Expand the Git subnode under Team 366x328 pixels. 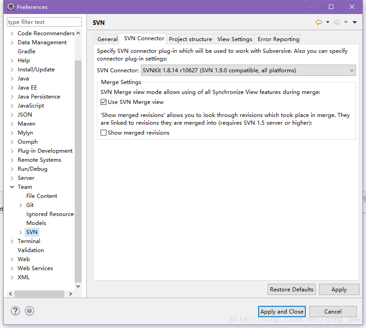(20, 205)
